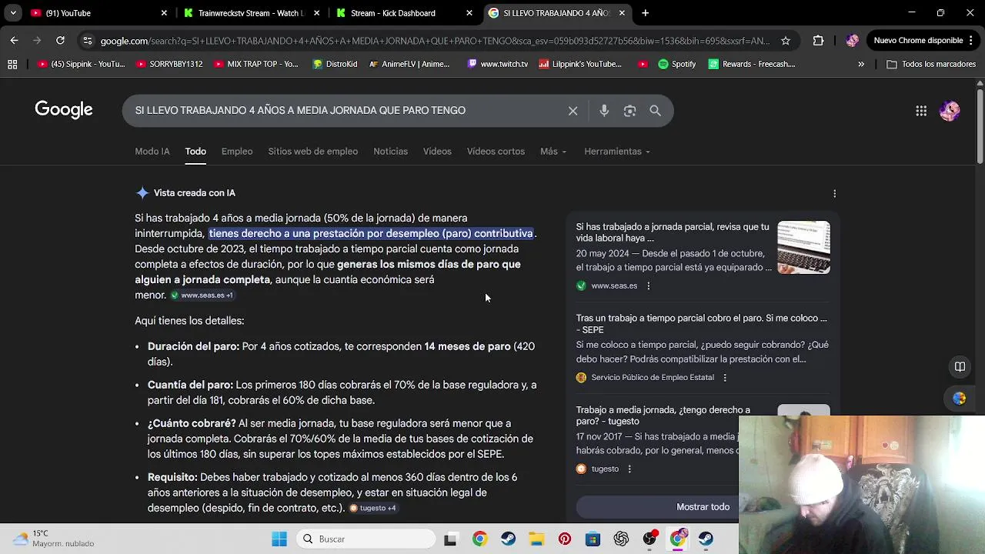Show more bookmarks with the chevron
This screenshot has width=985, height=554.
[861, 64]
